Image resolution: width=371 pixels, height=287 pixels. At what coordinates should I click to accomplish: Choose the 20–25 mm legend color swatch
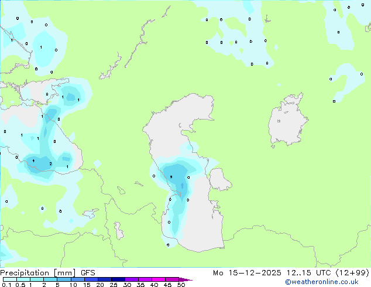[104, 279]
